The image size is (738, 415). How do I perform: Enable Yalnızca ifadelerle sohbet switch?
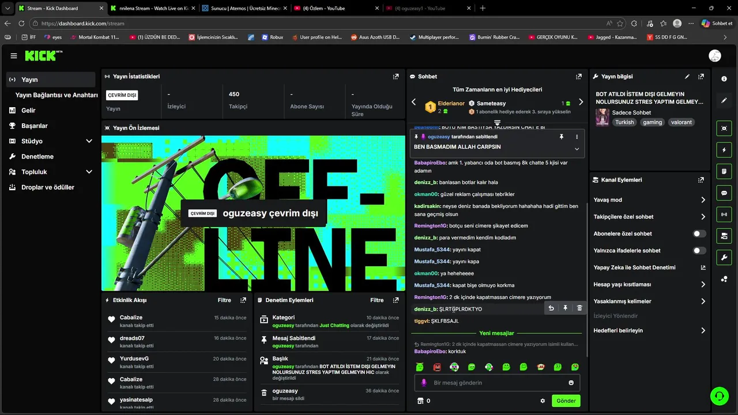[699, 250]
